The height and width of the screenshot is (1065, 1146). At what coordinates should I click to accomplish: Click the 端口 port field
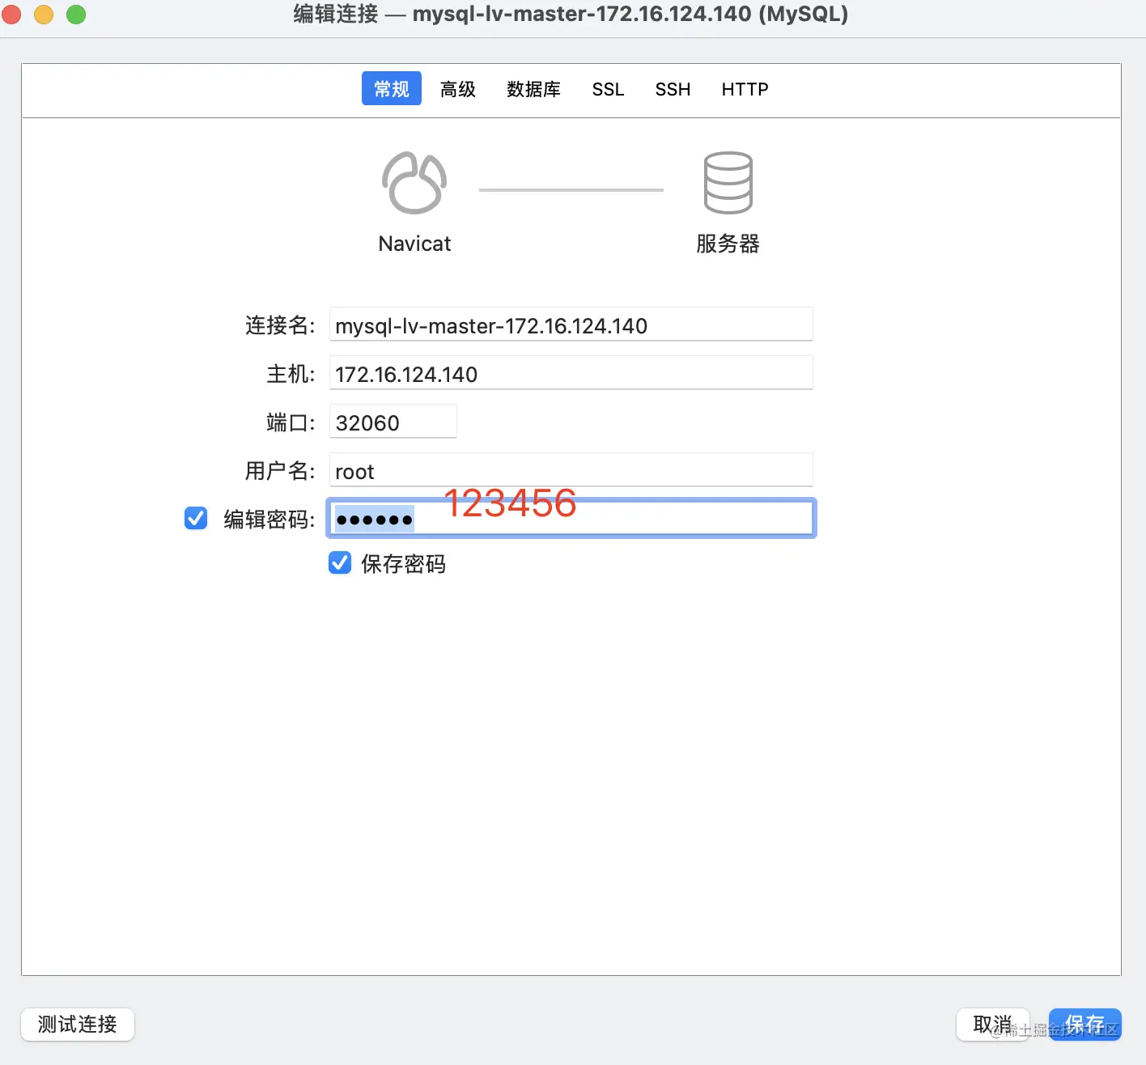tap(393, 422)
